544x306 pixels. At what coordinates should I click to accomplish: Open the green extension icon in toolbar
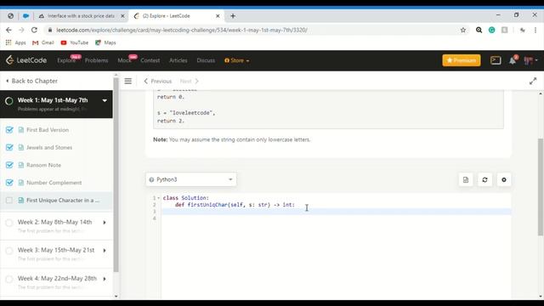(491, 31)
